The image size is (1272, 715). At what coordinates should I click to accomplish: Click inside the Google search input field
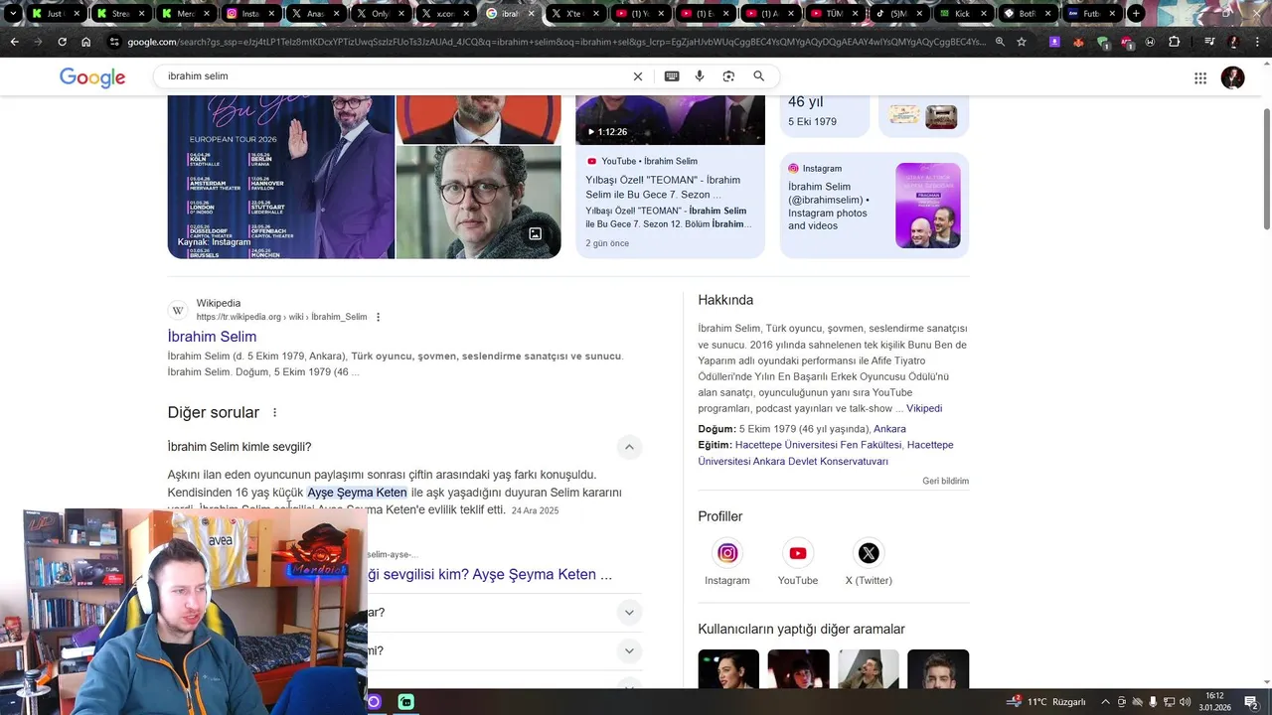pyautogui.click(x=397, y=76)
